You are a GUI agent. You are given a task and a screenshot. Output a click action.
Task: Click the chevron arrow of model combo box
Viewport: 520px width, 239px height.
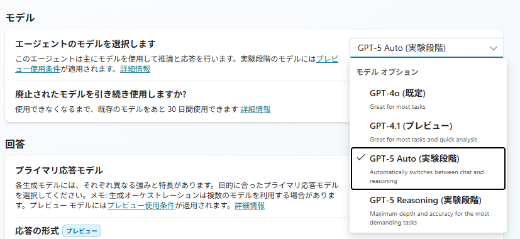pos(494,48)
